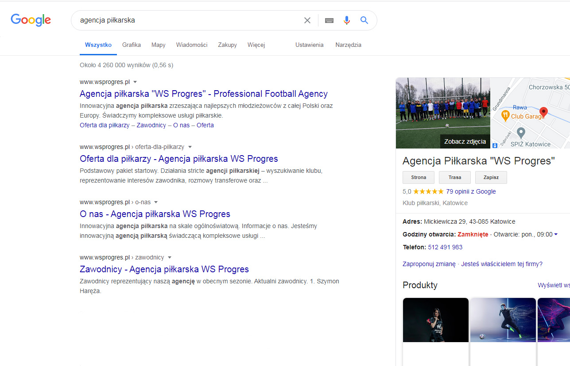Click the Google logo
Viewport: 570px width, 366px height.
coord(31,20)
